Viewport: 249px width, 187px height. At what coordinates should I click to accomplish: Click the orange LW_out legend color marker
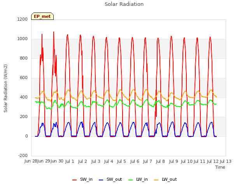click(x=156, y=180)
